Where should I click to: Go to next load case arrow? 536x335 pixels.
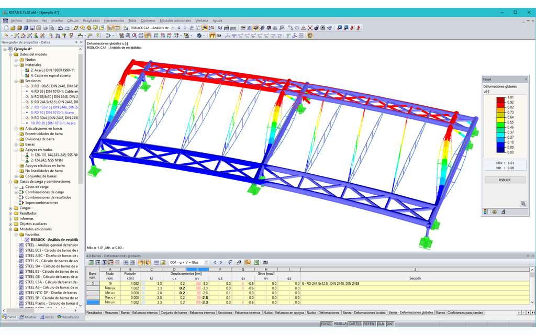[x=185, y=28]
